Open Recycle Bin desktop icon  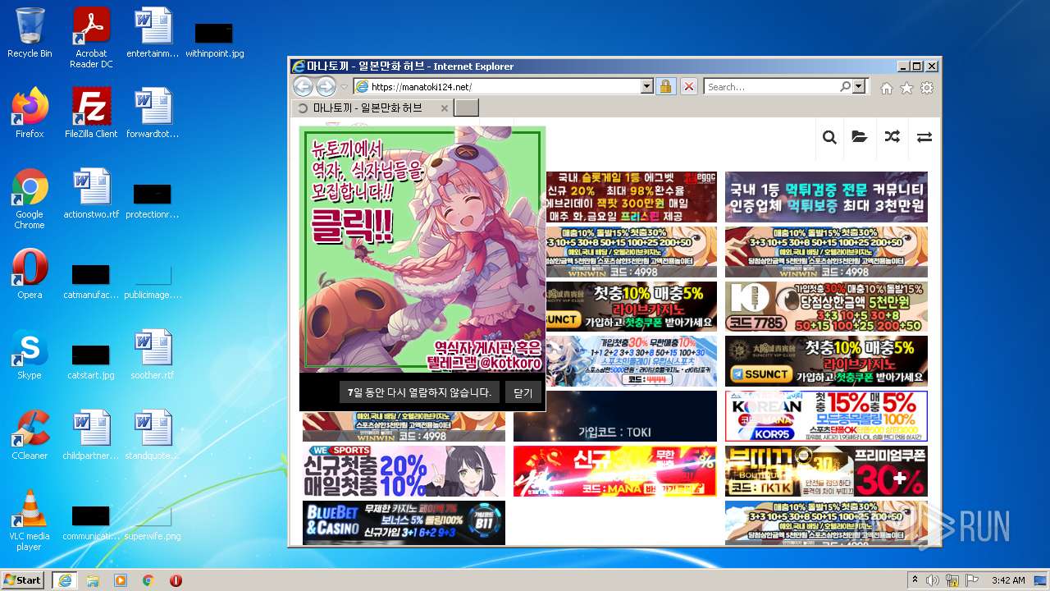click(30, 34)
